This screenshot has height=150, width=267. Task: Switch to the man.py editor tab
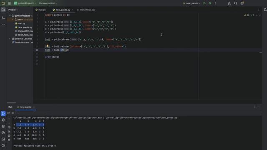tap(40, 10)
